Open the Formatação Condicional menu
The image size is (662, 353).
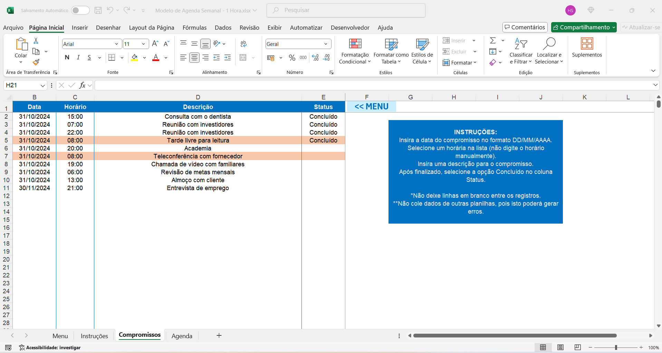click(355, 51)
